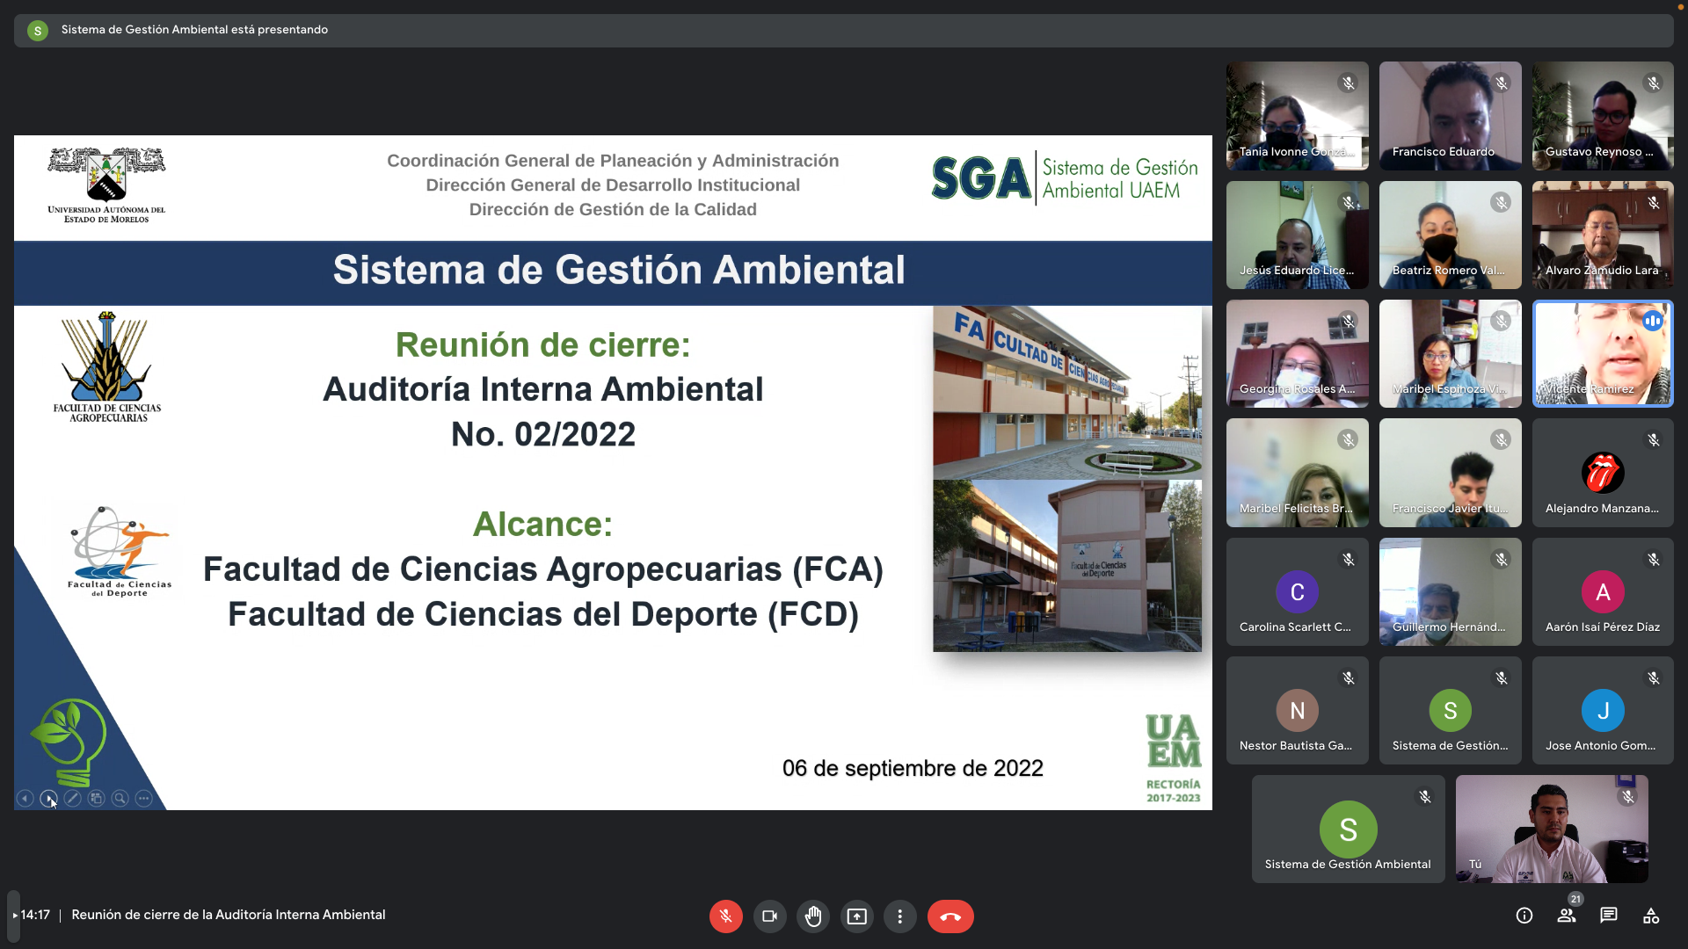Select the pen tool on the slide controls

[72, 798]
